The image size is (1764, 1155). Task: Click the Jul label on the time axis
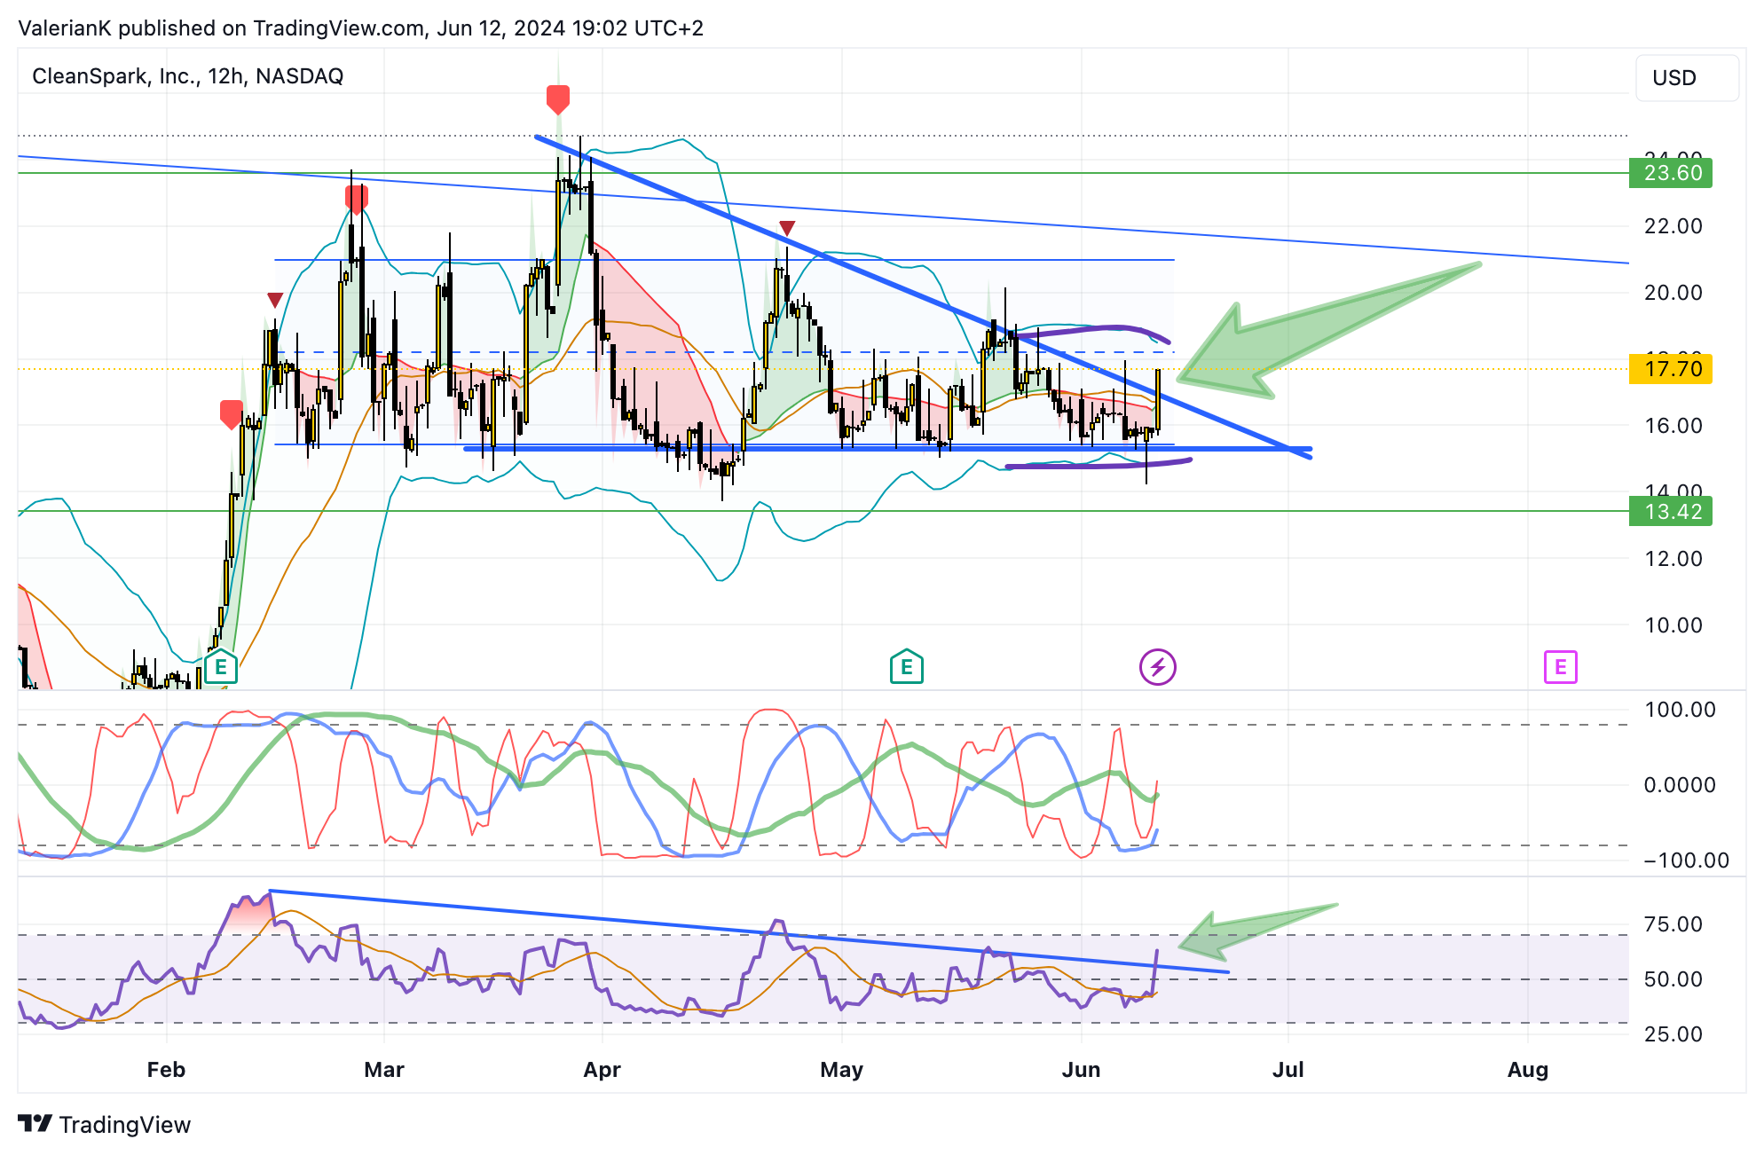pos(1288,1070)
